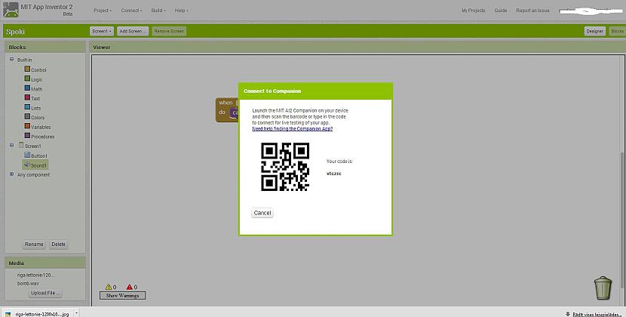Go to My Projects
This screenshot has width=626, height=317.
473,11
